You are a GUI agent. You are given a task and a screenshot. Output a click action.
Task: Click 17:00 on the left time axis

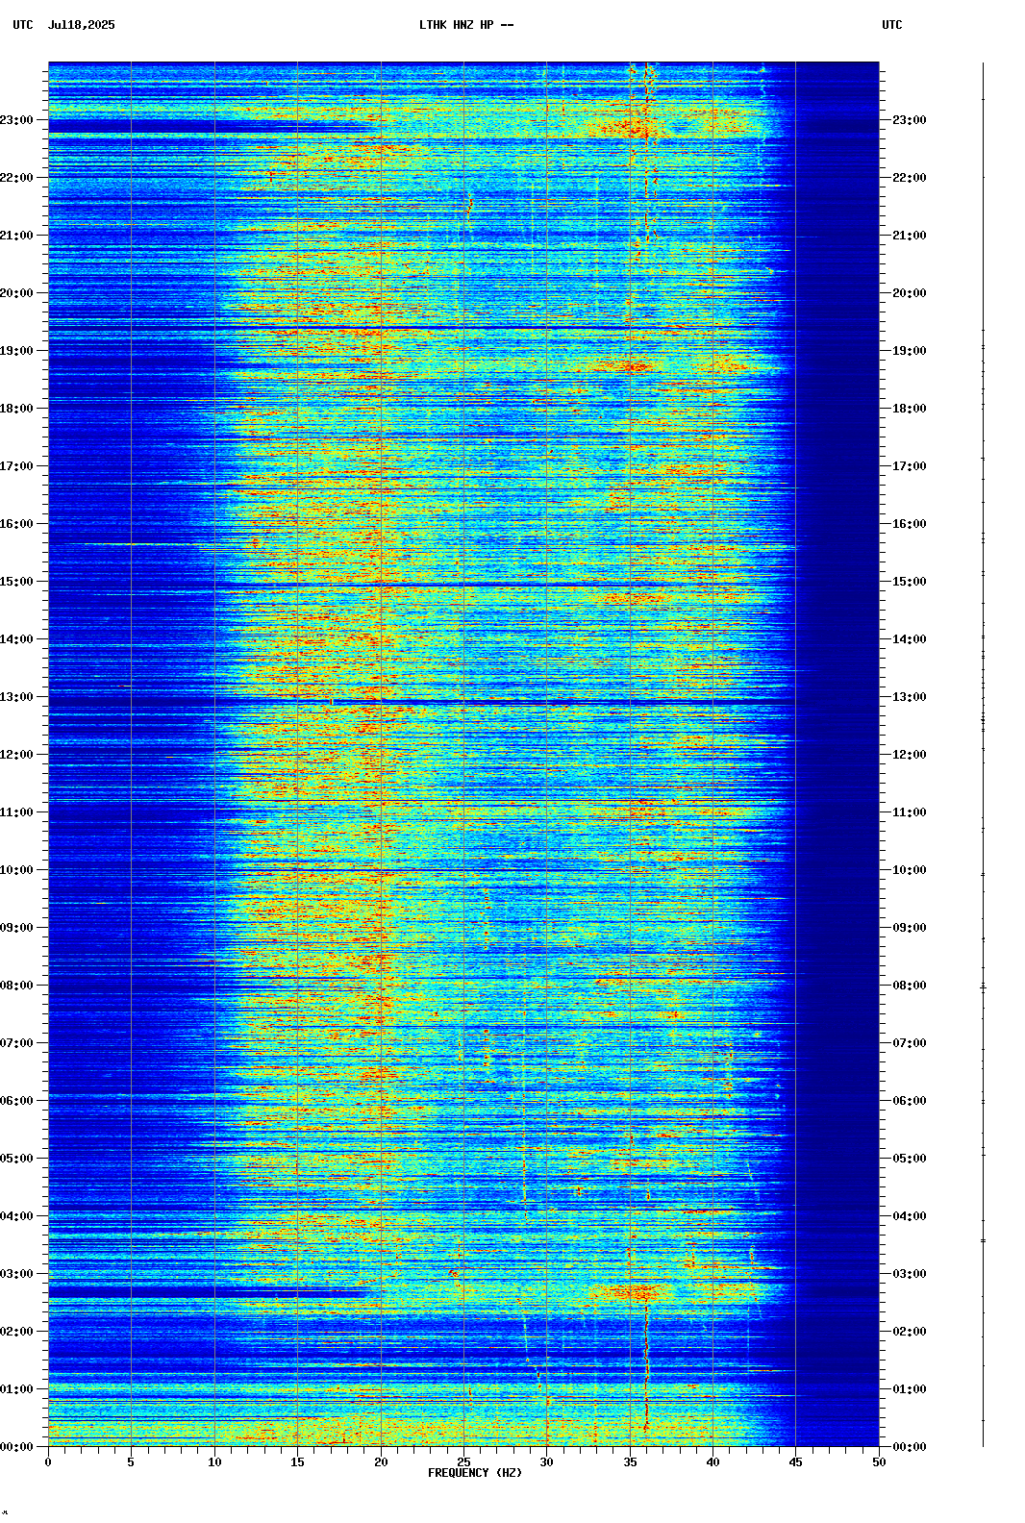[x=16, y=466]
